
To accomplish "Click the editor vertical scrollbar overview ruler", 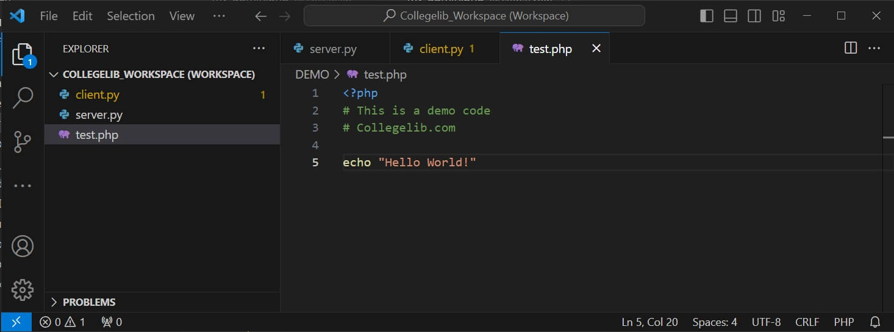I will pos(888,198).
